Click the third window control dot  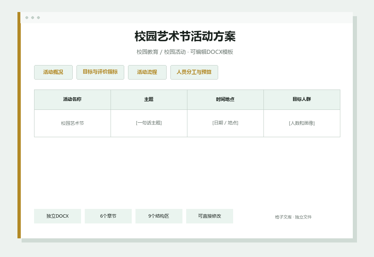(38, 17)
